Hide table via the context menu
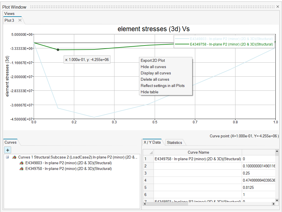The image size is (282, 212). click(x=149, y=92)
